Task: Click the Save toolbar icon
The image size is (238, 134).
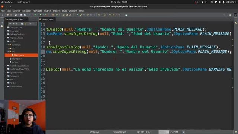Action: tap(22, 15)
